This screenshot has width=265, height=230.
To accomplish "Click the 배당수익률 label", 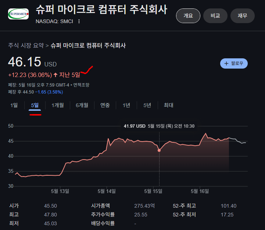I will (x=103, y=223).
